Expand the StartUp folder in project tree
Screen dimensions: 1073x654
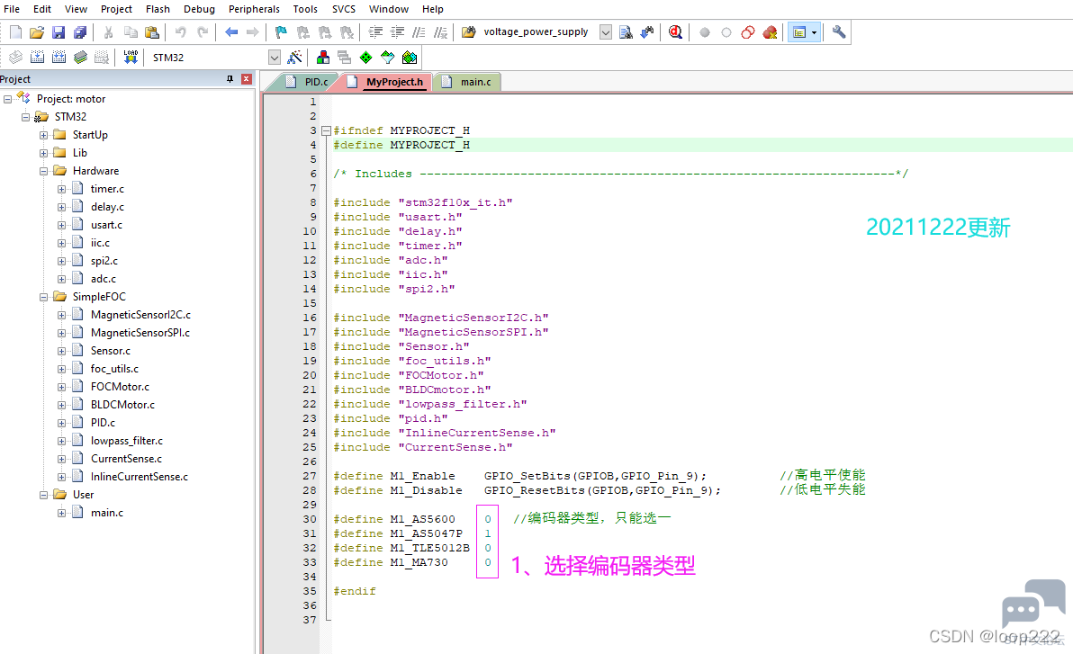point(44,135)
